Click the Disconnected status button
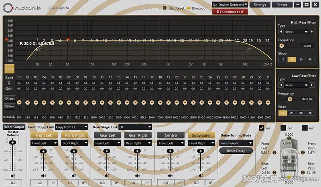This screenshot has height=187, width=321. [x=230, y=12]
